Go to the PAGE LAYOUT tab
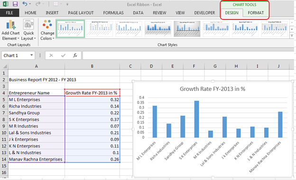The height and width of the screenshot is (180, 296). point(81,13)
